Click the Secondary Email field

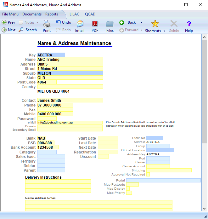click(x=70, y=130)
